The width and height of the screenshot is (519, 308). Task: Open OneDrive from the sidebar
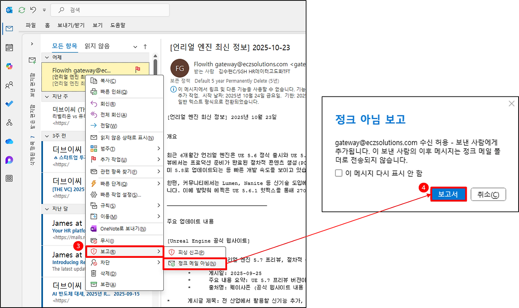tap(9, 141)
